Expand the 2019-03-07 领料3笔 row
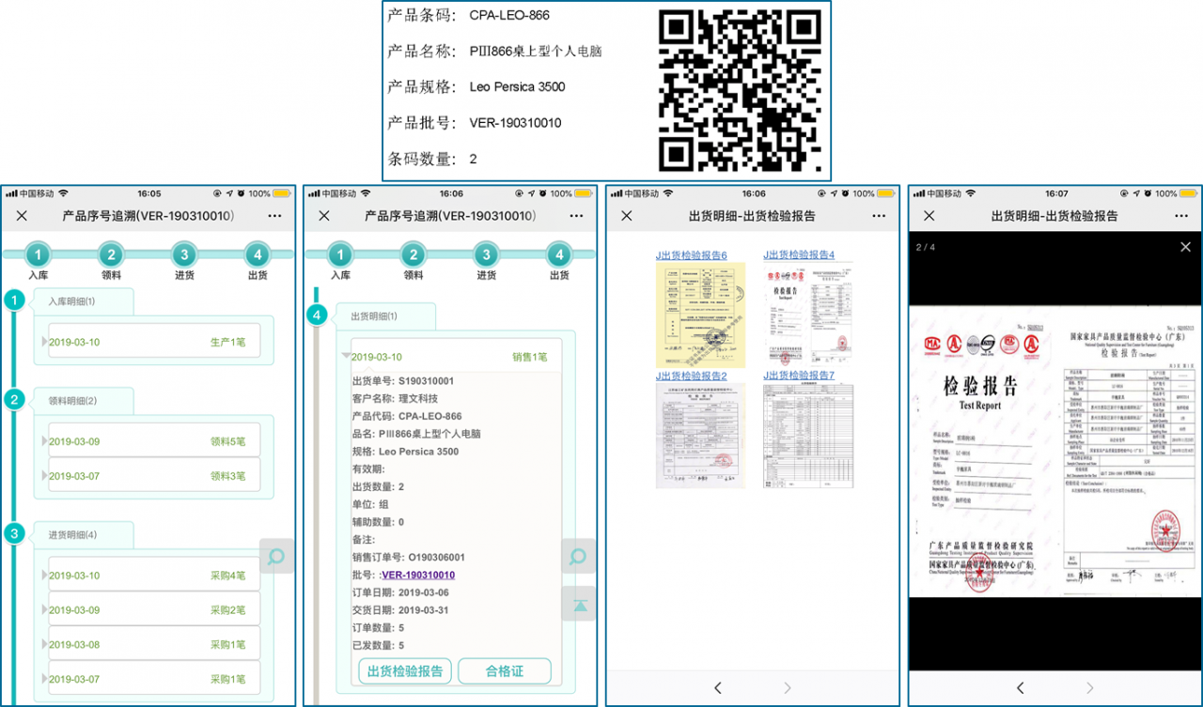 tap(153, 476)
